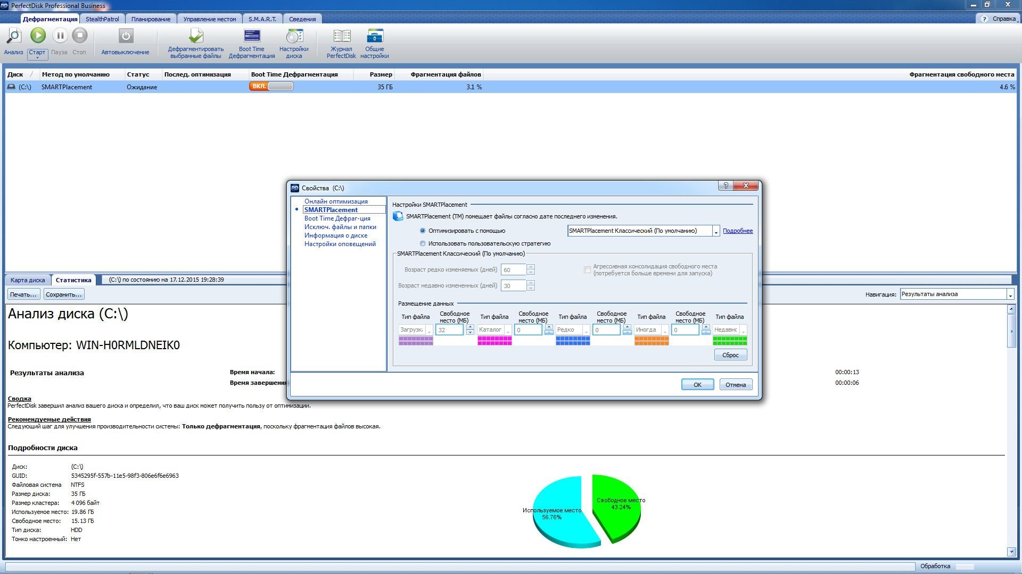Start defragmentation with green Старт icon

[38, 36]
